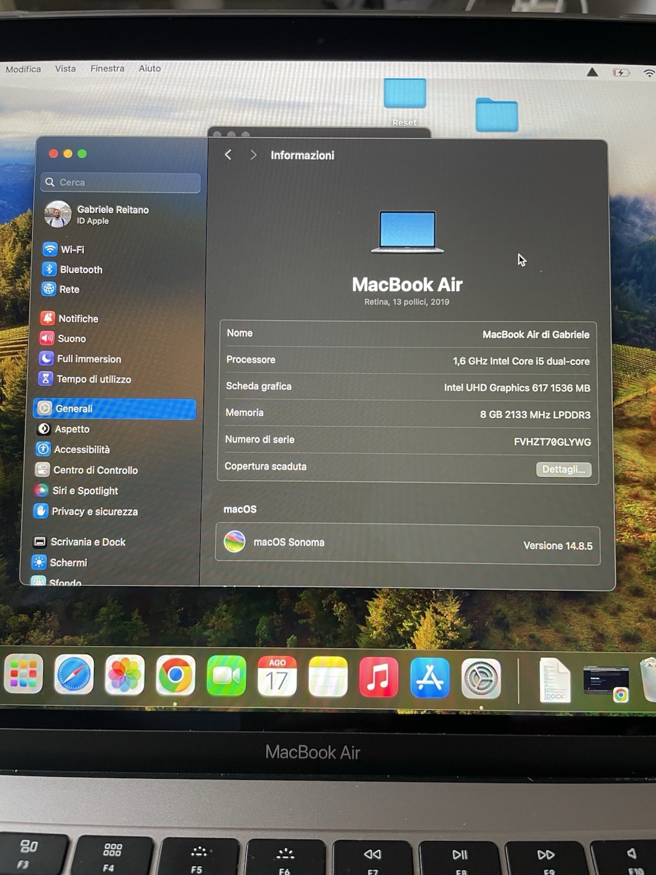
Task: Launch Google Chrome from Dock
Action: coord(175,675)
